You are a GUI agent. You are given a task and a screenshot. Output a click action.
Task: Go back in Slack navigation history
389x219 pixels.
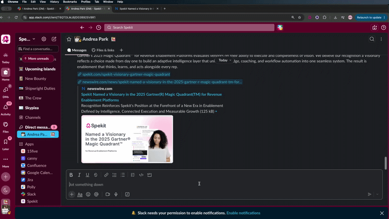[82, 28]
